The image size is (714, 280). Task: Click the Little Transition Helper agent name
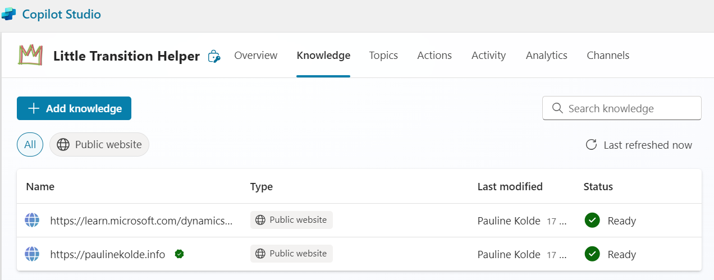coord(126,56)
